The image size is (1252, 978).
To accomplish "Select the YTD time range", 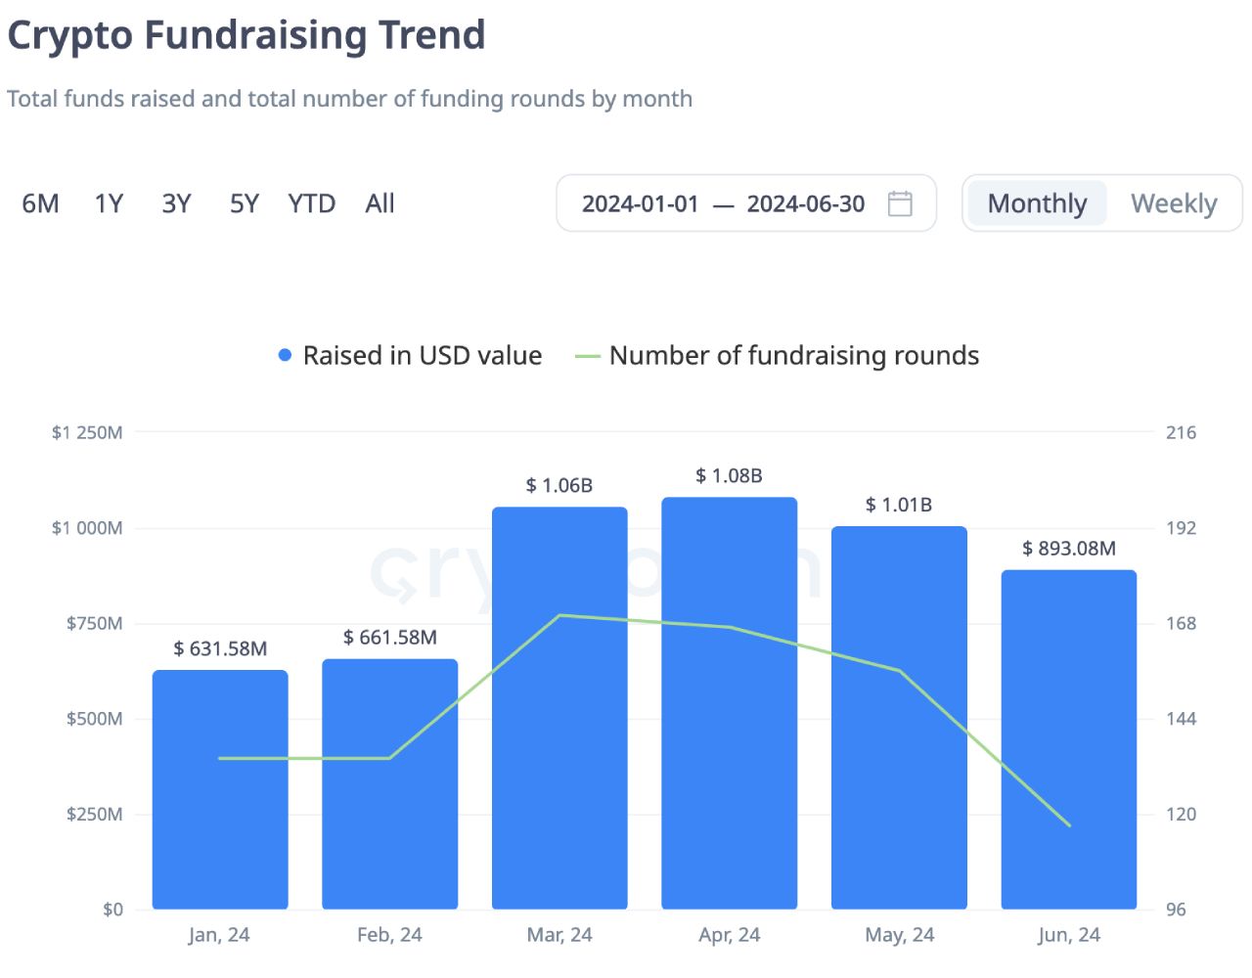I will click(312, 203).
